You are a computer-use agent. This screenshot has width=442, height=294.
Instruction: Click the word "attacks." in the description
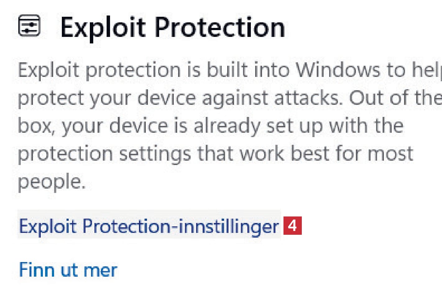[311, 98]
